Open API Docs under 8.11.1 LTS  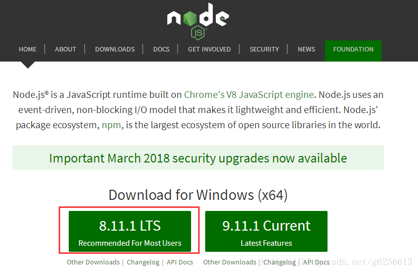click(x=179, y=262)
